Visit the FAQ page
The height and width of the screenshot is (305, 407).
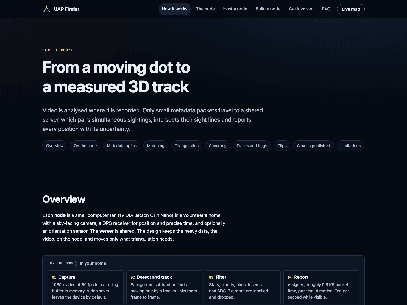326,9
